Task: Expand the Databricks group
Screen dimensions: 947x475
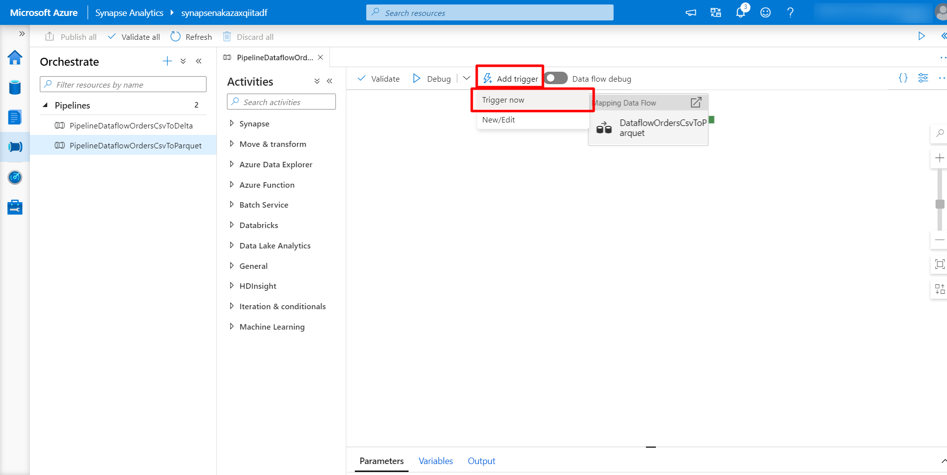Action: [231, 225]
